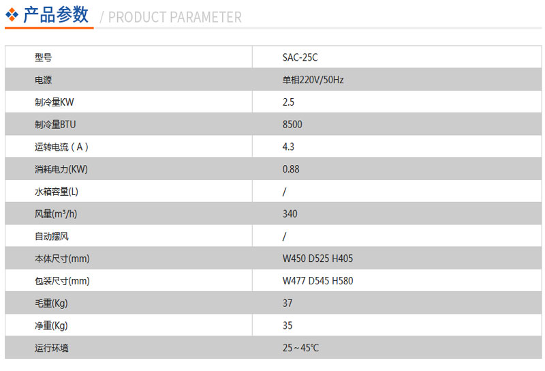Click the 35 net weight value
This screenshot has height=371, width=545.
(x=287, y=325)
